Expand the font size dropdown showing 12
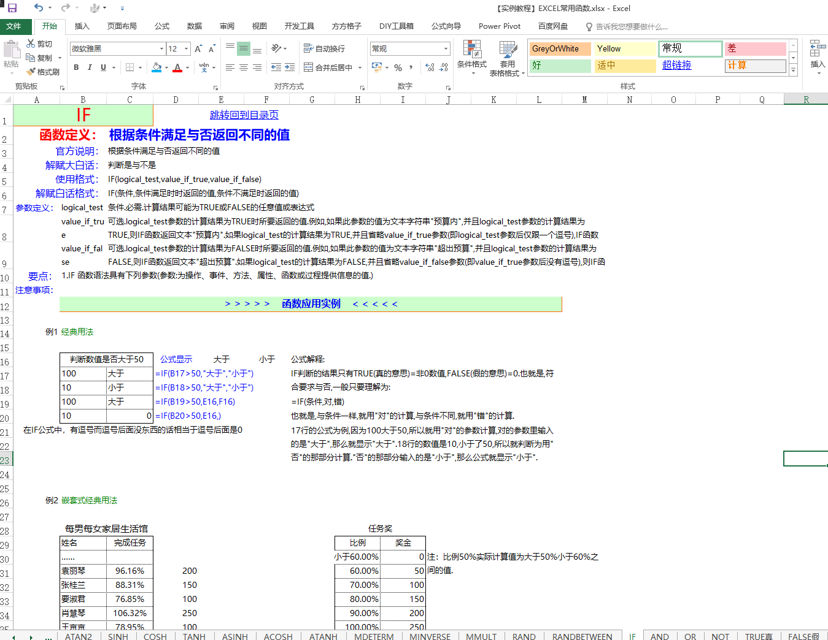 pyautogui.click(x=186, y=49)
